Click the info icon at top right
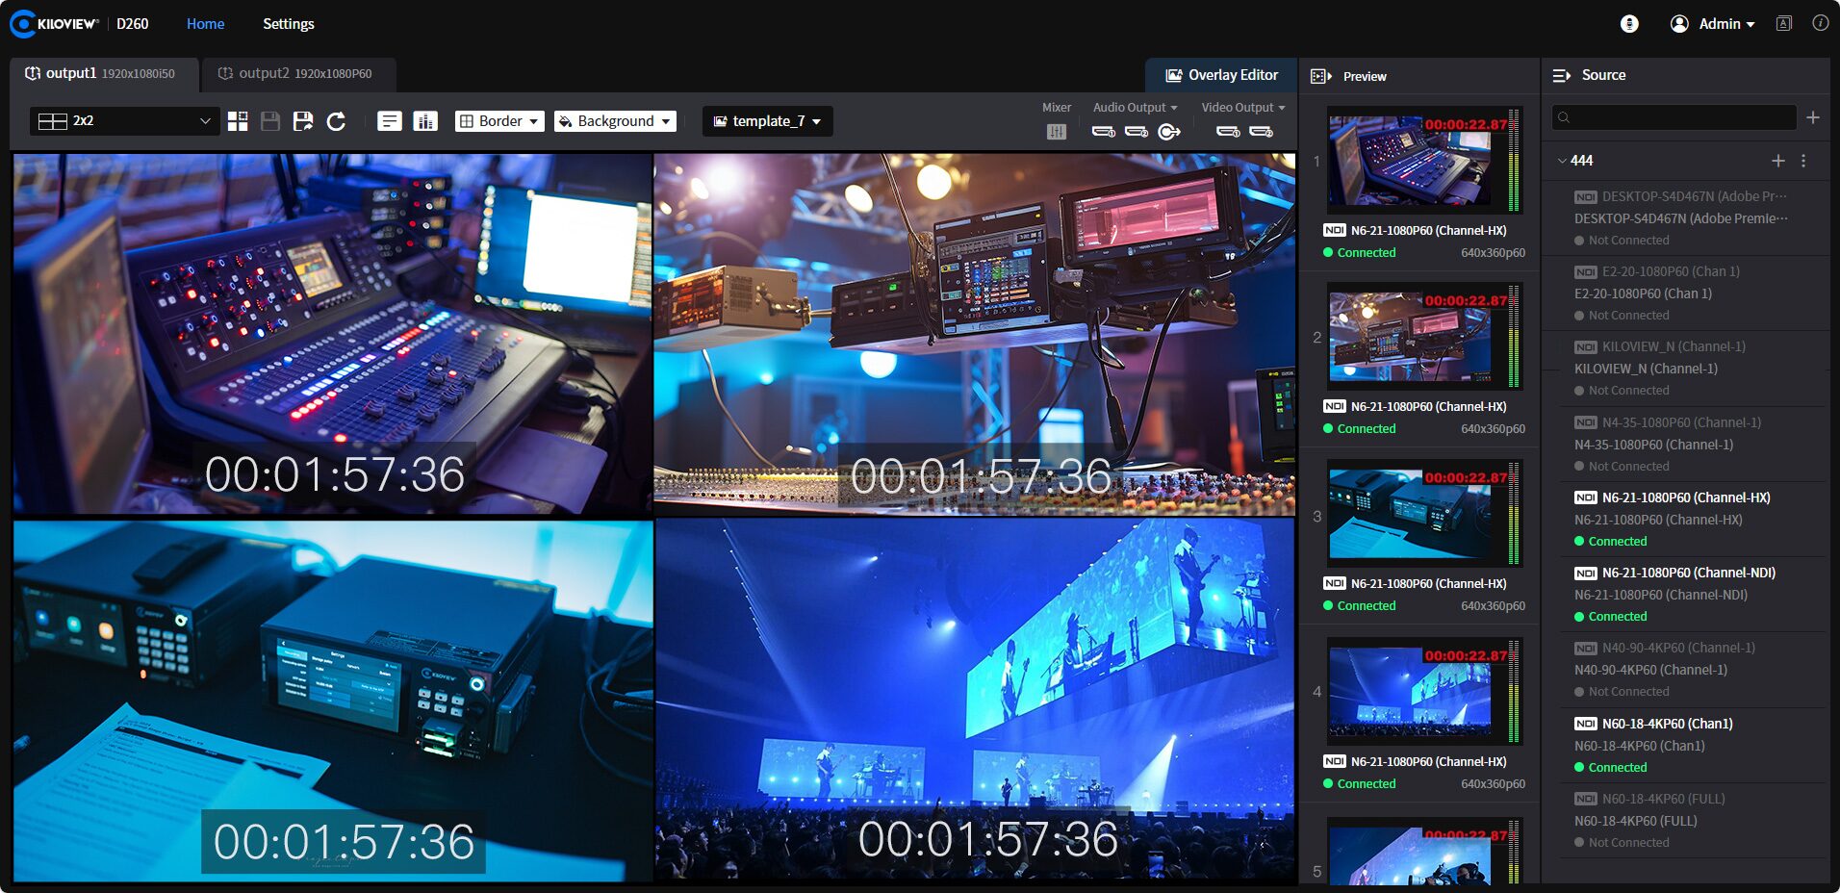 pyautogui.click(x=1820, y=24)
